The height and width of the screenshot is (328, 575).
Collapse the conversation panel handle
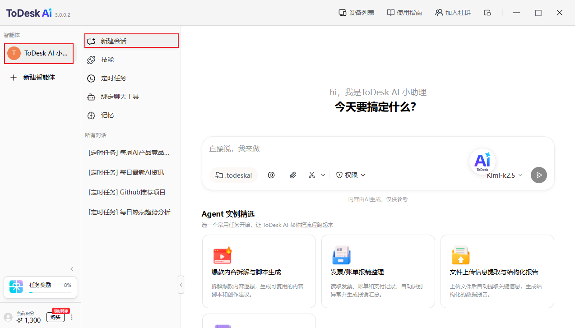[181, 285]
